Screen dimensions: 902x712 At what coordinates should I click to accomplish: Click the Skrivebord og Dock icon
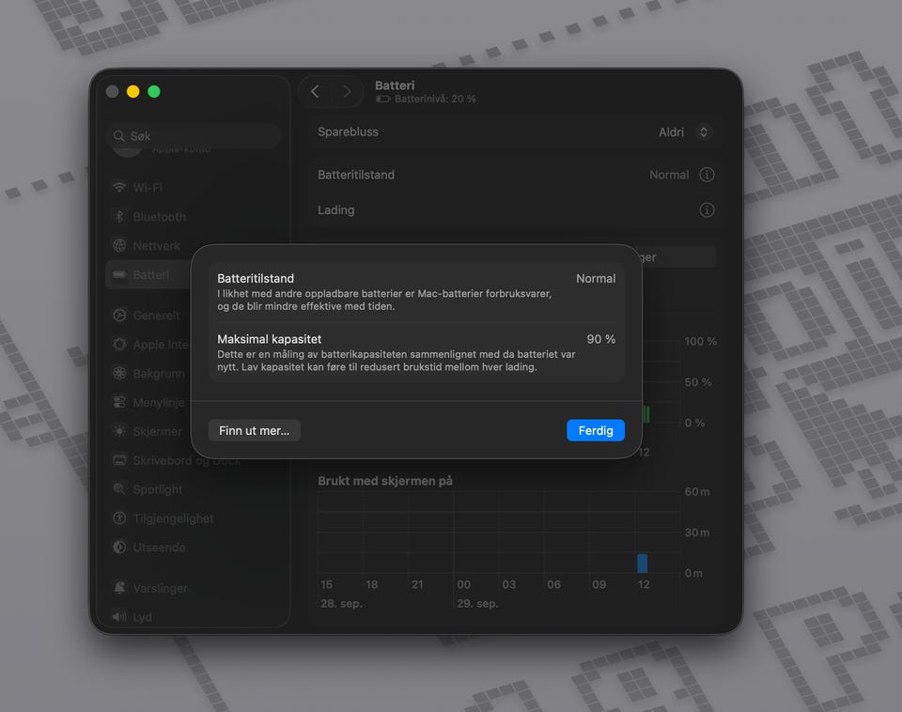pyautogui.click(x=119, y=460)
